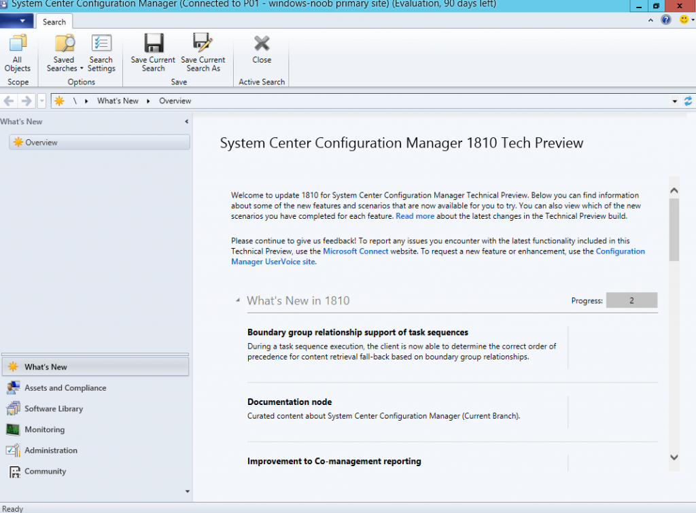Screen dimensions: 696x513
Task: Open the address bar dropdown arrow
Action: (675, 101)
